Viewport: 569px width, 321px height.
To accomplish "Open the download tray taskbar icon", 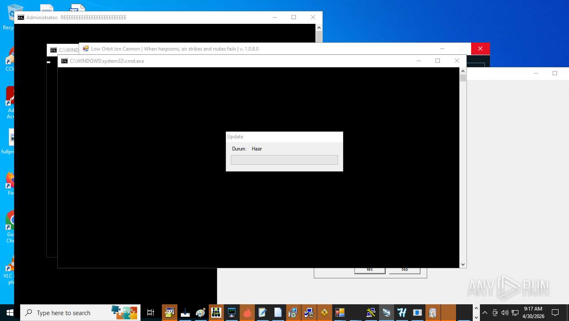I will 185,313.
